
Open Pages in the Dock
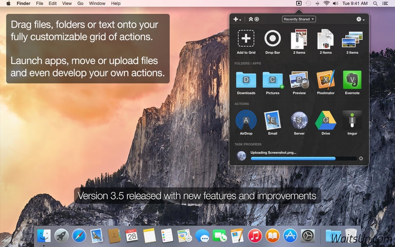point(237,236)
